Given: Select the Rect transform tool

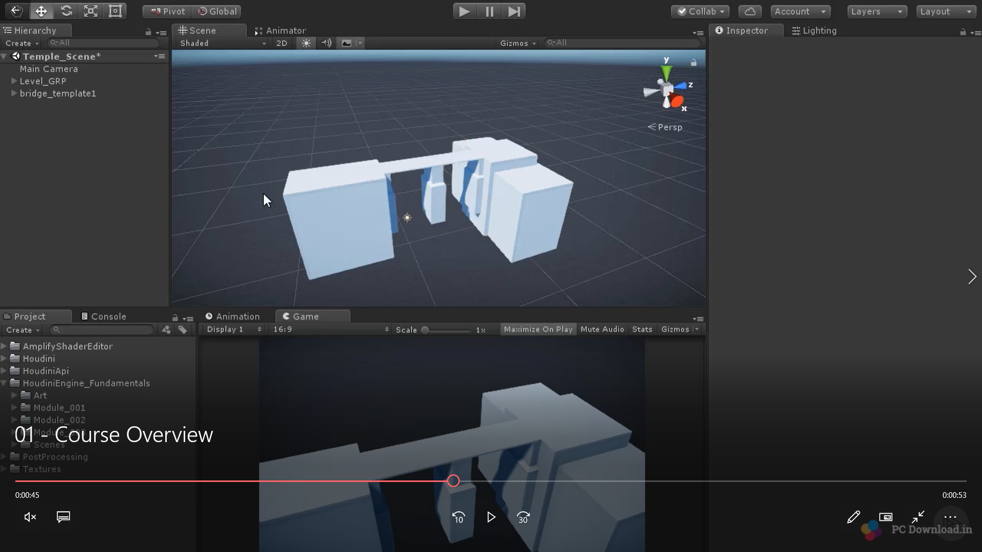Looking at the screenshot, I should tap(116, 11).
